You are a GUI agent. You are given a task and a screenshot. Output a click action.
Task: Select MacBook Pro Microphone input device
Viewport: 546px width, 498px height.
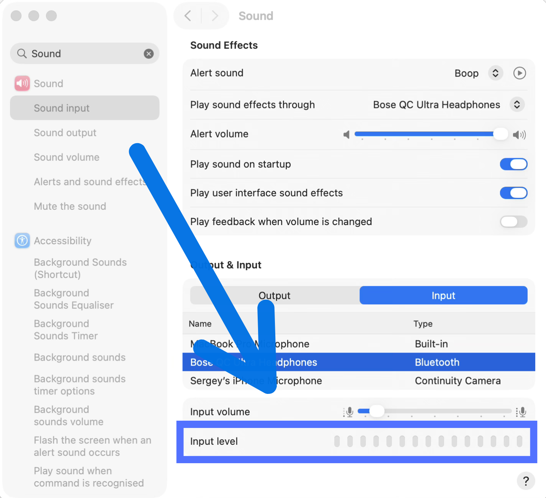[359, 344]
